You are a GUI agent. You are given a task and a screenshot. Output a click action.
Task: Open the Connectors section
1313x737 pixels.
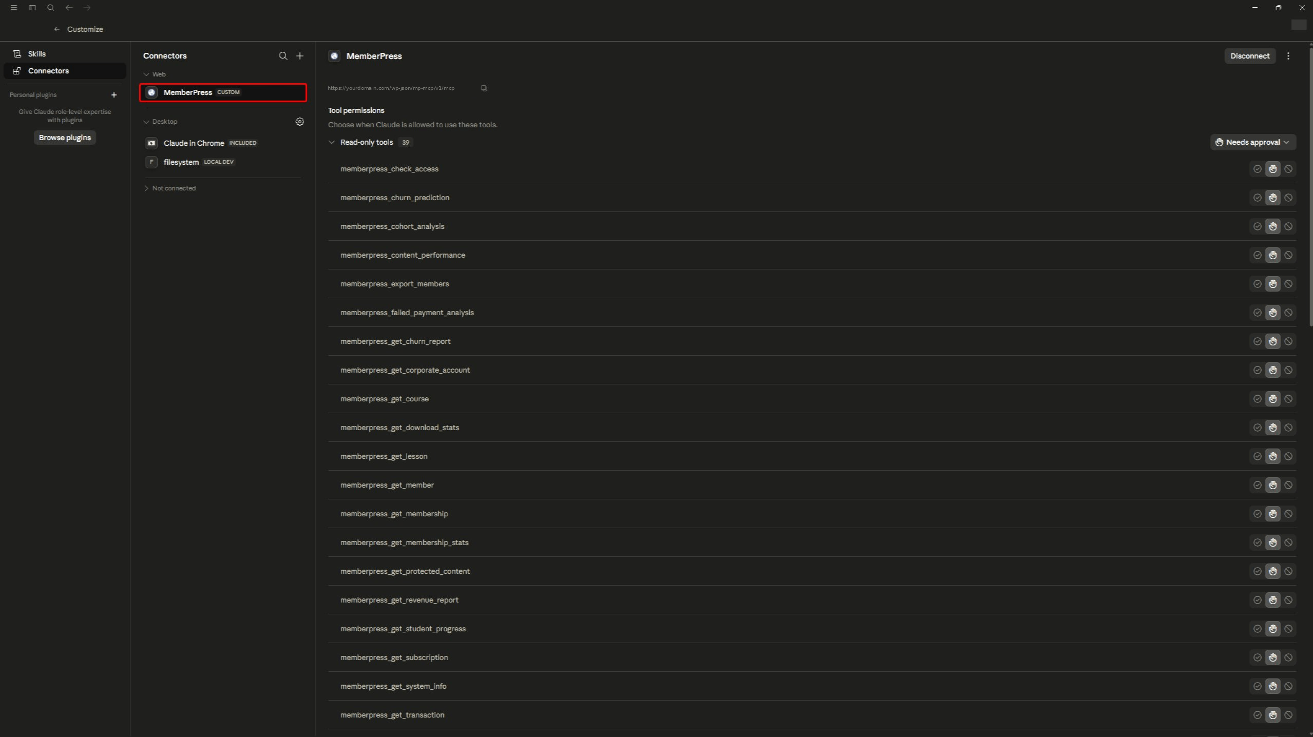65,71
